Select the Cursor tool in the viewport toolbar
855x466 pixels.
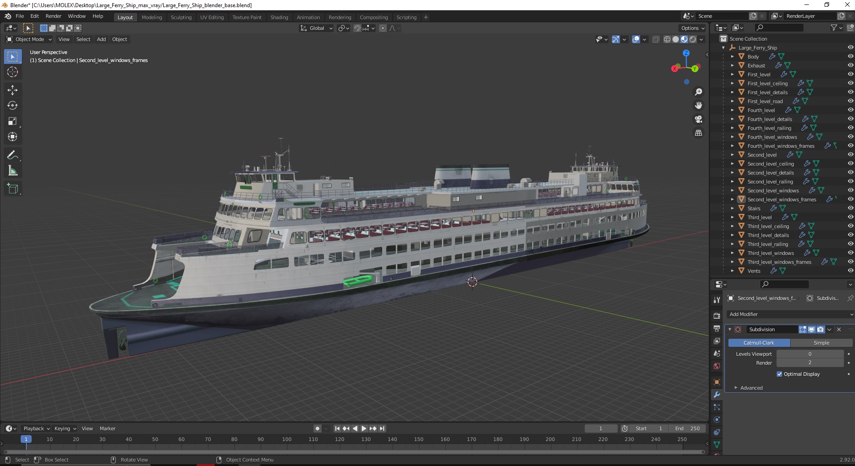[13, 72]
